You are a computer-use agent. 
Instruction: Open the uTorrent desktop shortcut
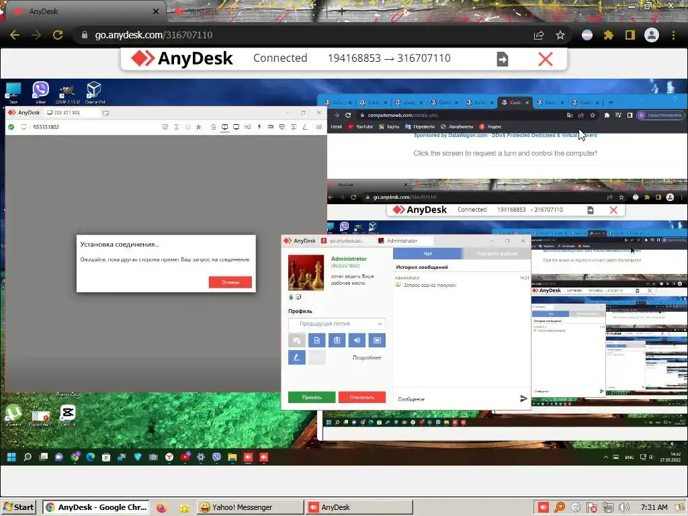[13, 415]
